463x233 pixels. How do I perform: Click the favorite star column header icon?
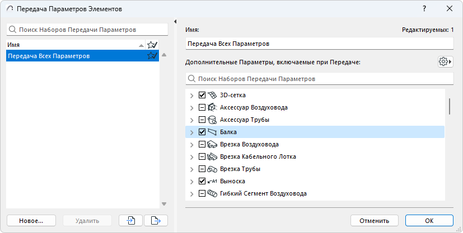tap(152, 44)
